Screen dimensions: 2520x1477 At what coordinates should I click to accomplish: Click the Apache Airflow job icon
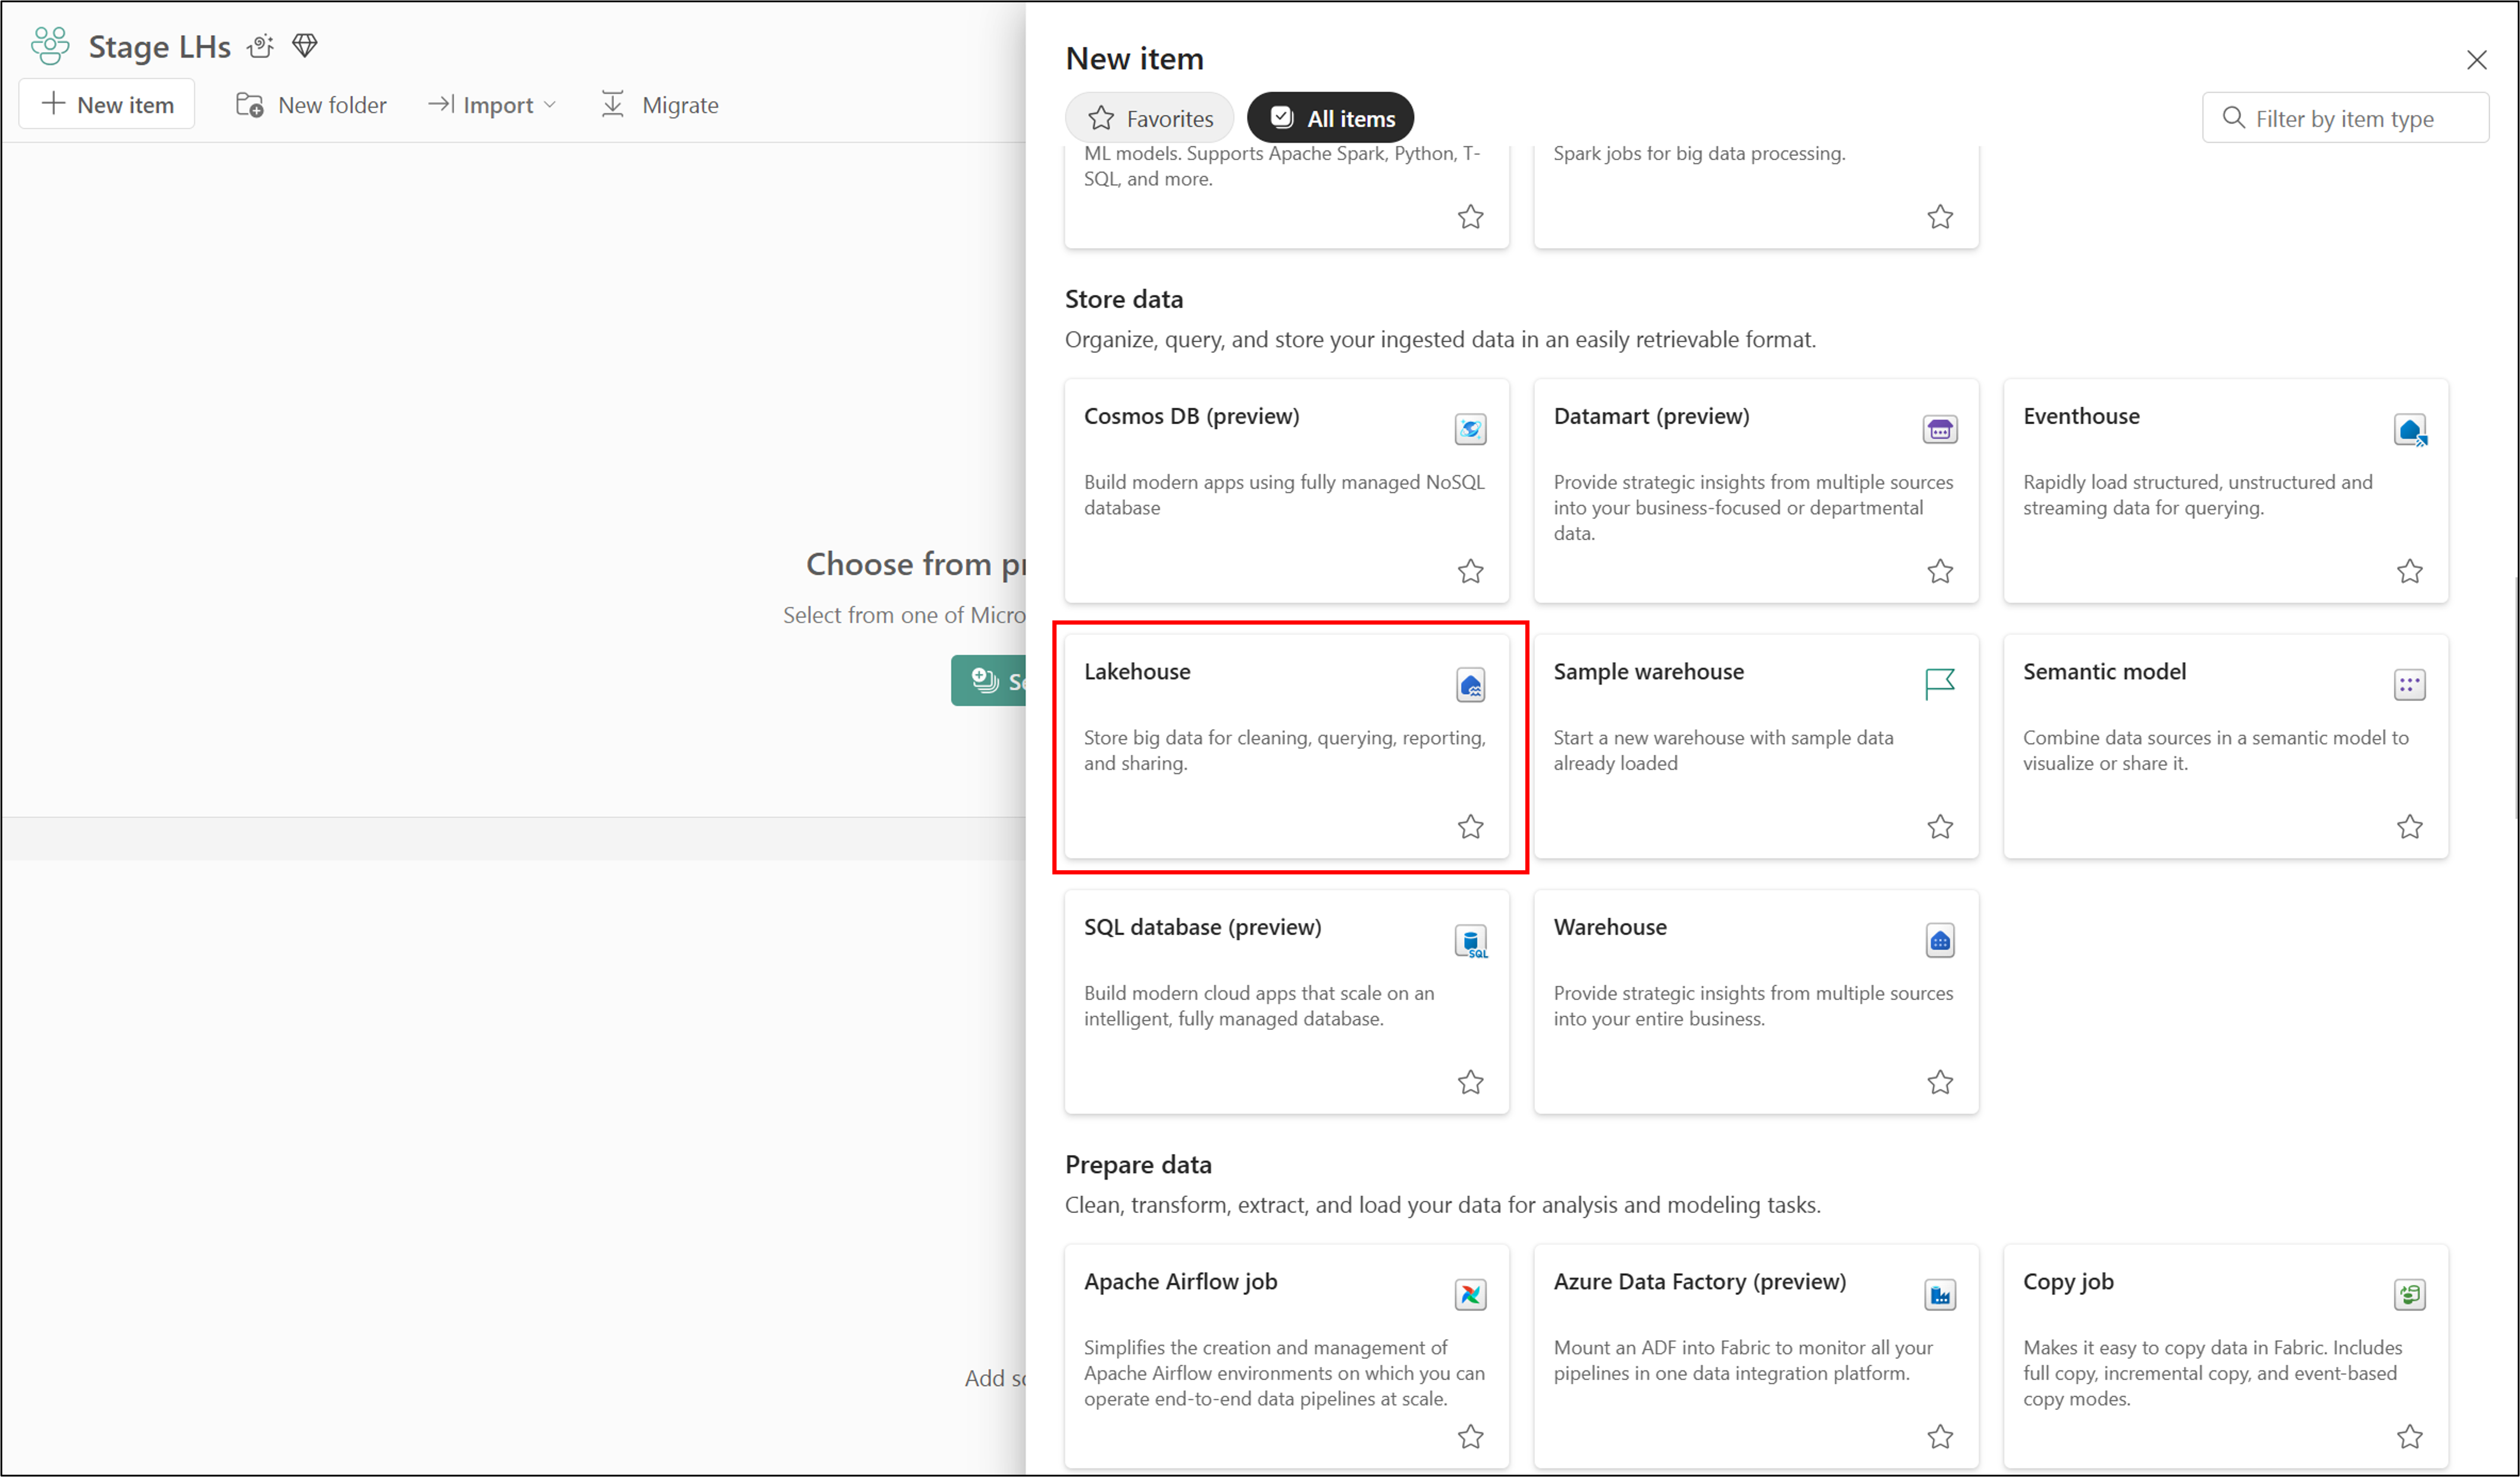[x=1470, y=1294]
